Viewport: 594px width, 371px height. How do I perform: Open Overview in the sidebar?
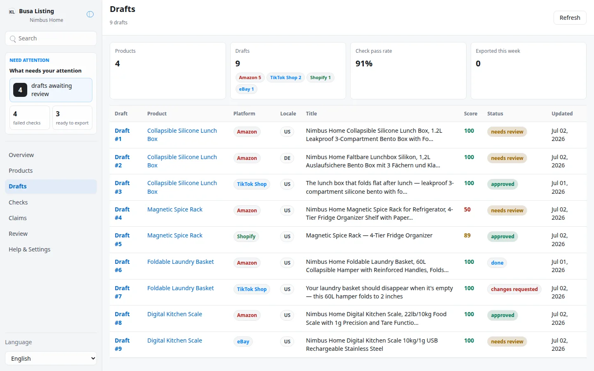pos(51,155)
